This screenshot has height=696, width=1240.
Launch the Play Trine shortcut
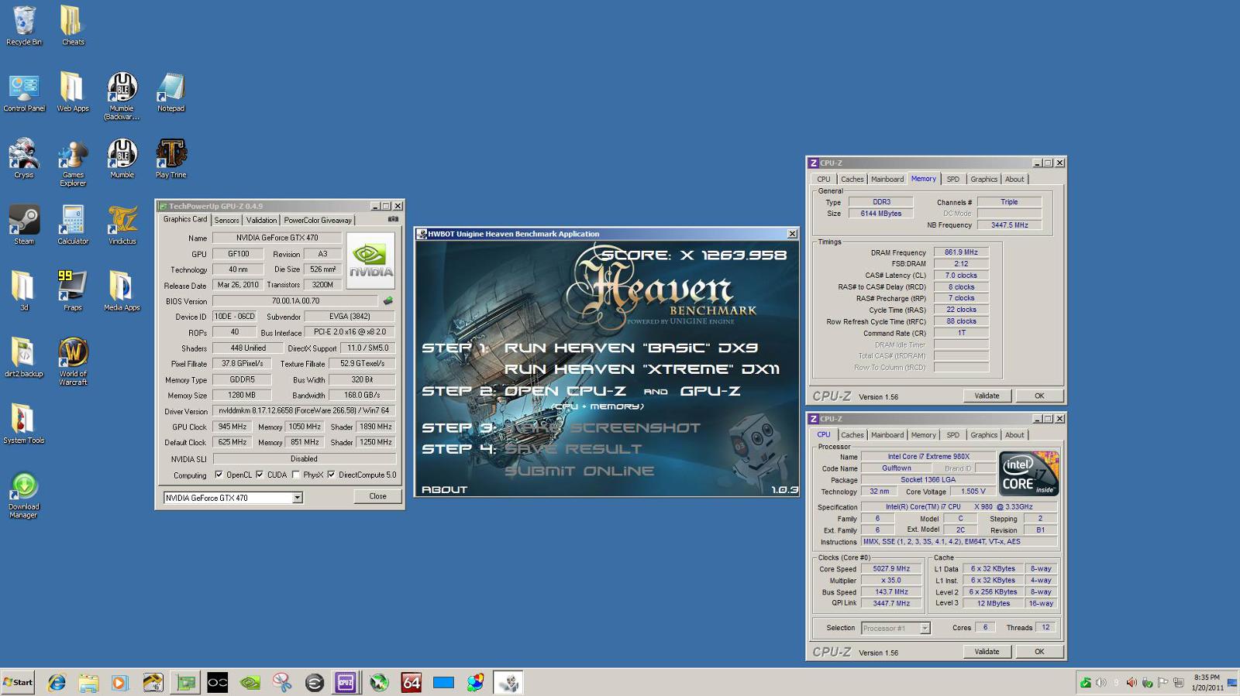click(171, 159)
